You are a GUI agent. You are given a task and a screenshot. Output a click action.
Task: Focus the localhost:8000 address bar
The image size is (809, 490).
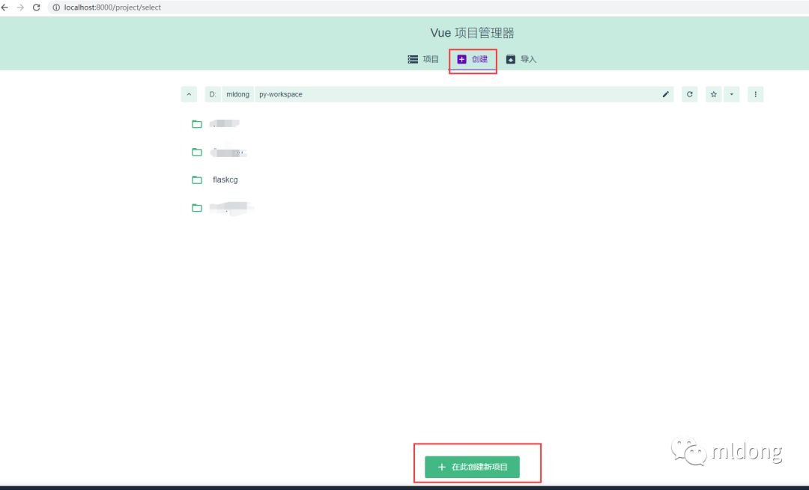coord(428,7)
